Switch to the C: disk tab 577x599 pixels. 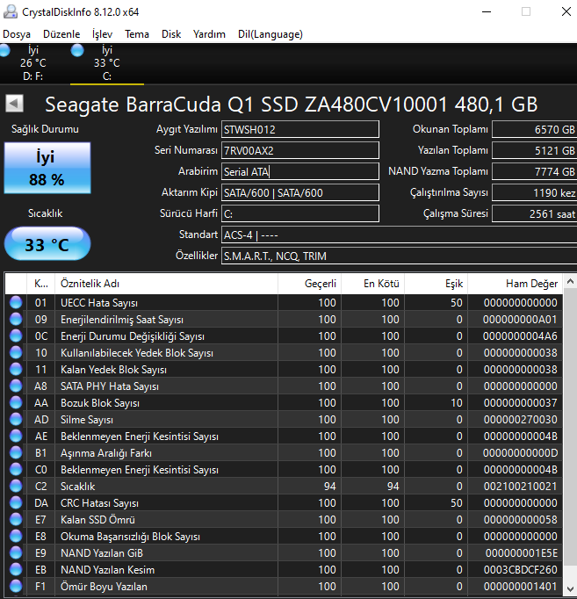click(107, 63)
